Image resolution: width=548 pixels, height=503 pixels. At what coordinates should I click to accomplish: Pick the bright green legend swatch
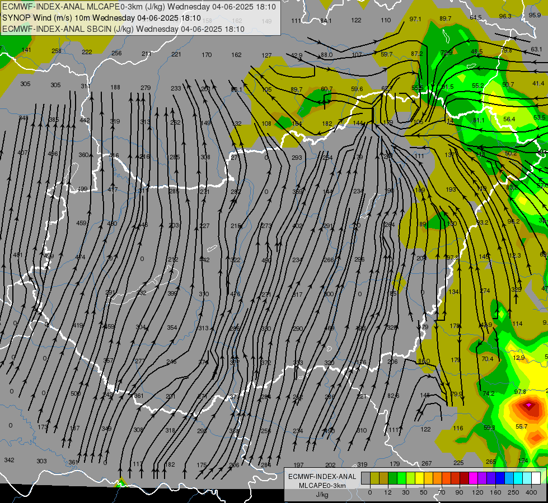pos(401,478)
